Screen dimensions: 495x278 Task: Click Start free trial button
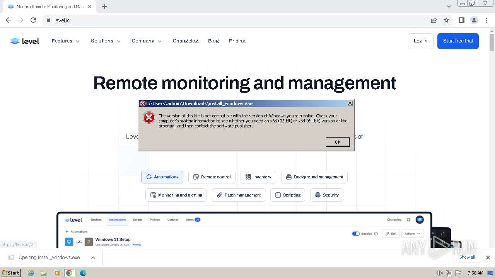click(458, 41)
